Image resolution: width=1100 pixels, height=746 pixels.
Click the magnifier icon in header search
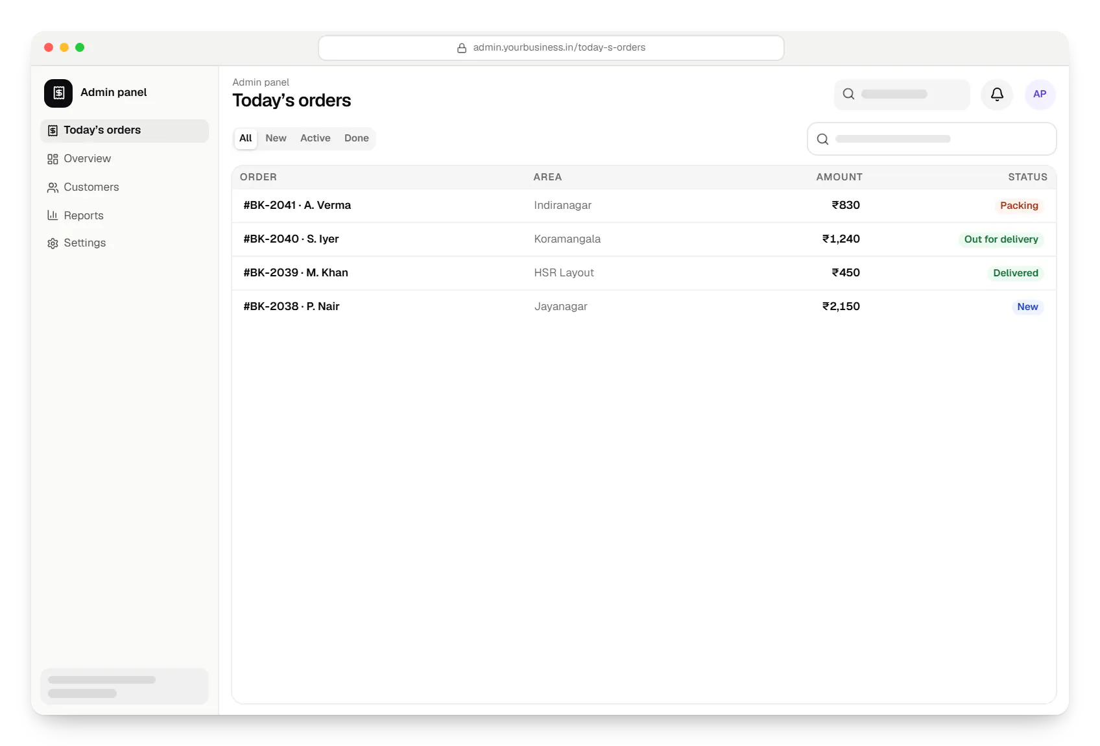pos(848,94)
